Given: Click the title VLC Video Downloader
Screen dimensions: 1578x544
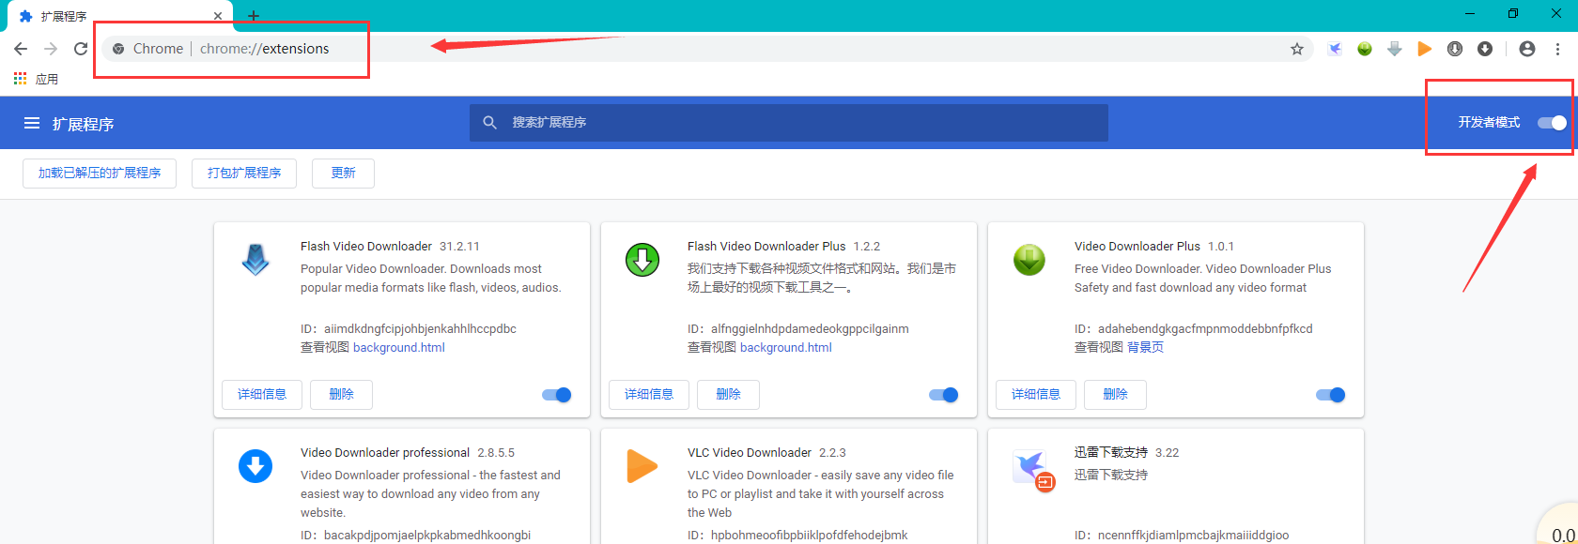Looking at the screenshot, I should pos(750,453).
